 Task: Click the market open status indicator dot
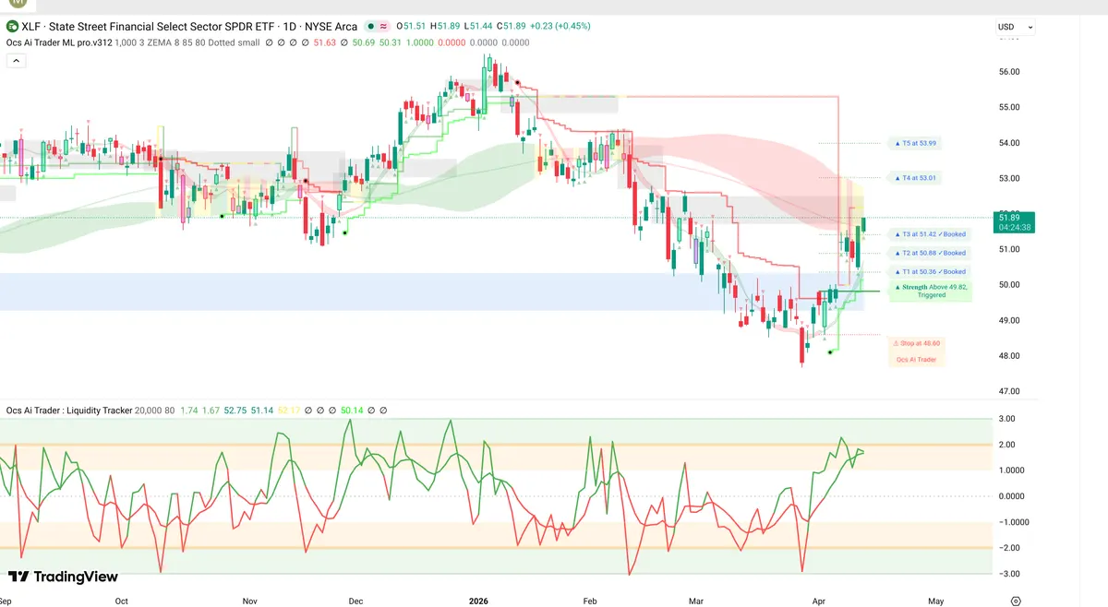[370, 27]
